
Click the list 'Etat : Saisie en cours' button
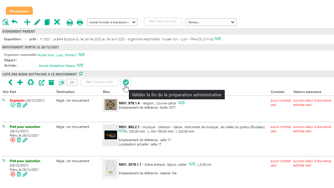[x=100, y=82]
